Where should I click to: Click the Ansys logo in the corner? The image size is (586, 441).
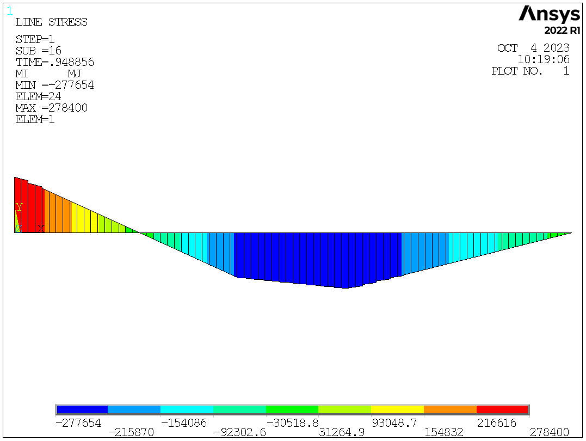pyautogui.click(x=549, y=14)
